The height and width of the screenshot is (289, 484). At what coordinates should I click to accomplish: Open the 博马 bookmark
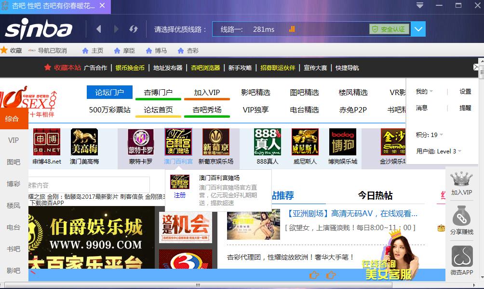[x=156, y=50]
